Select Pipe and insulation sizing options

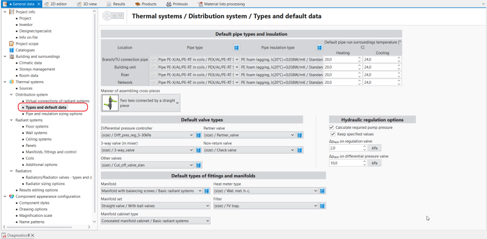pos(54,114)
